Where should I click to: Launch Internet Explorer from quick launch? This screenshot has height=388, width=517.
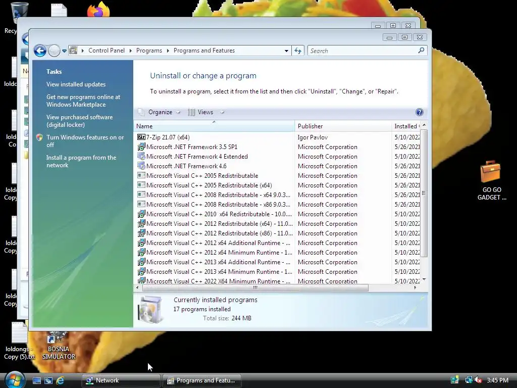pos(60,380)
